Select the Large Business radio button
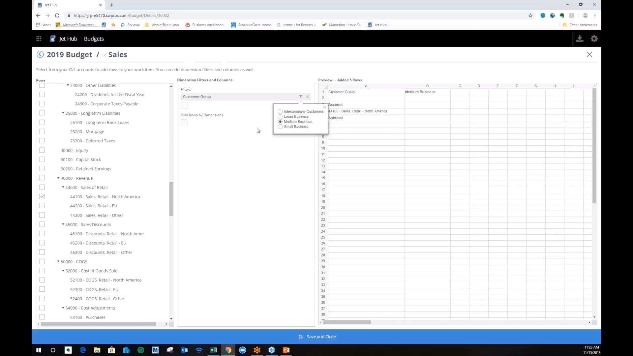 tap(280, 116)
